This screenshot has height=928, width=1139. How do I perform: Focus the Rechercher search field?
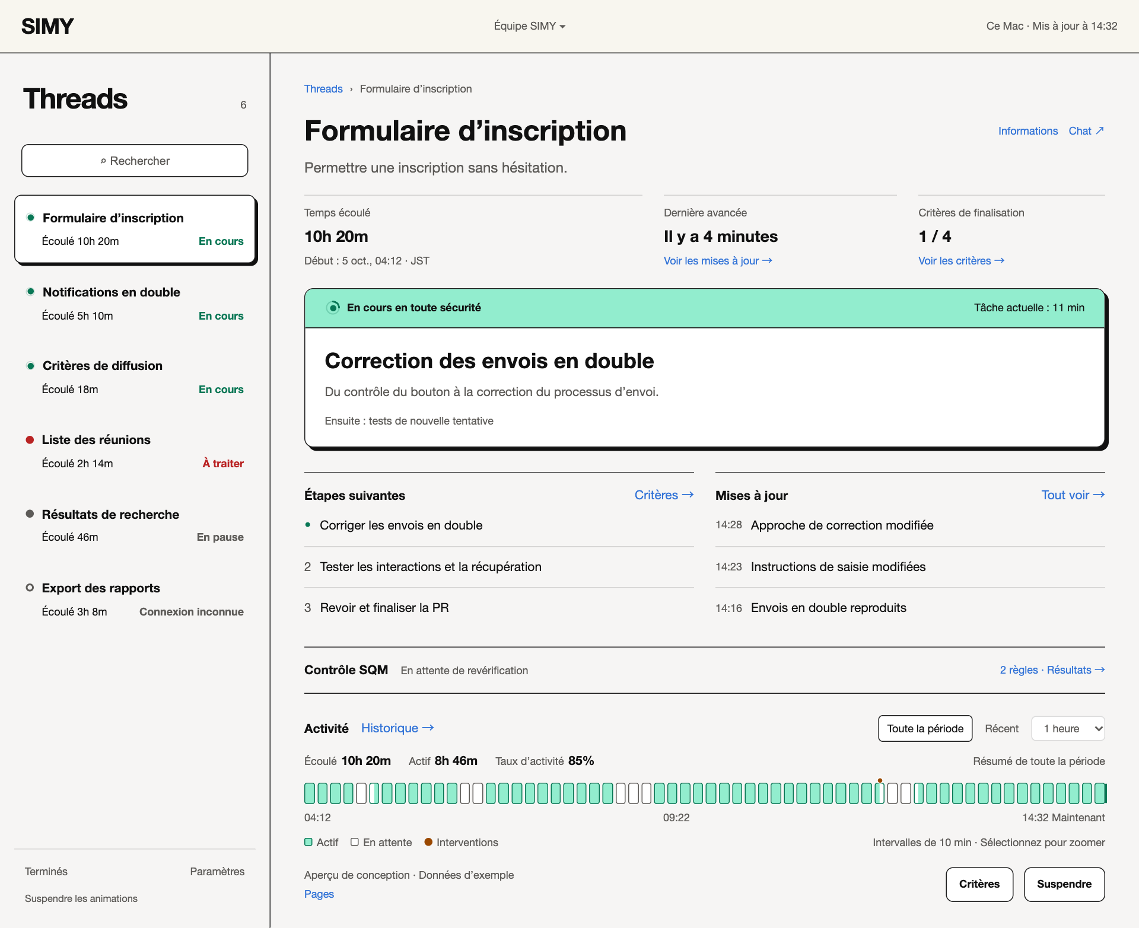[x=135, y=161]
